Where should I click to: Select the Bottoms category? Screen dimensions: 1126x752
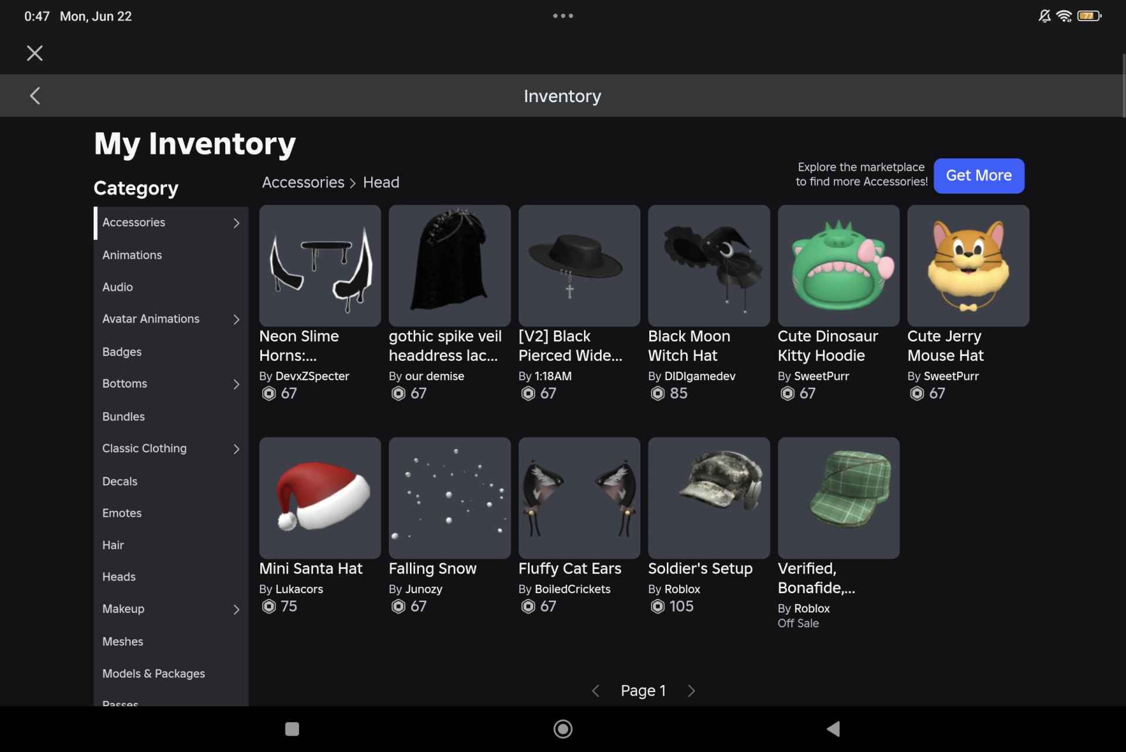coord(171,384)
